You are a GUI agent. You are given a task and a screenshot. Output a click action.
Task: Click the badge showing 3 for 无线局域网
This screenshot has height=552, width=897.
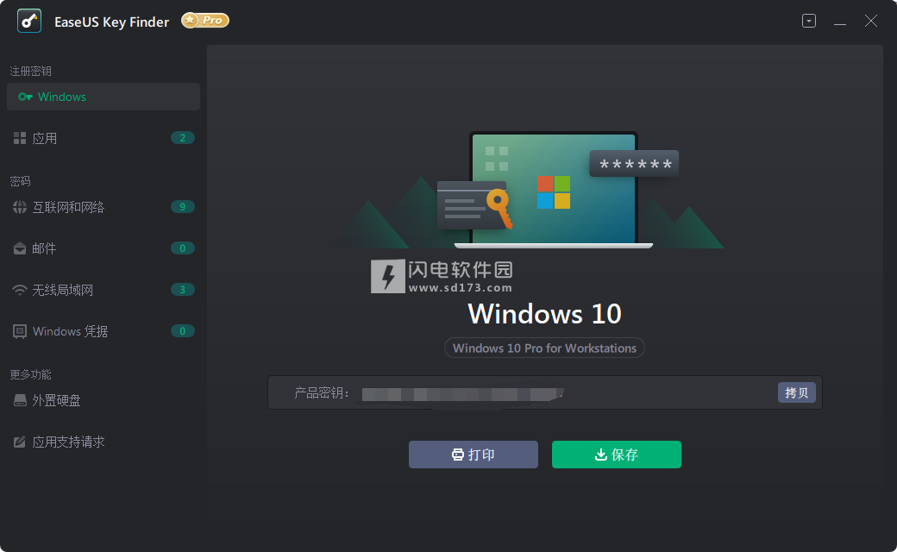pos(183,290)
